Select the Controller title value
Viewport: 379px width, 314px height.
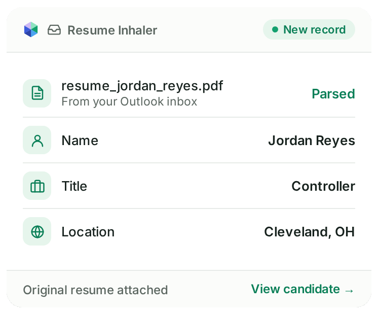323,186
